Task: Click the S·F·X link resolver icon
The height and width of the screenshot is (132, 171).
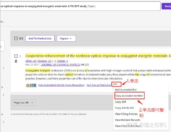Action: (x=31, y=85)
